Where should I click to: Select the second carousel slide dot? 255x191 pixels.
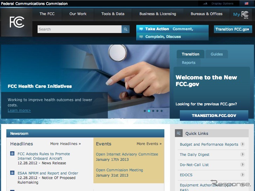point(149,111)
